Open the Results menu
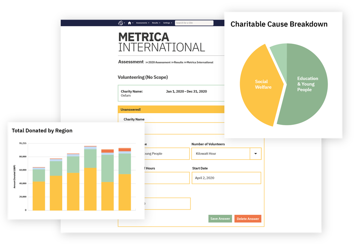360x244 pixels. tap(155, 23)
